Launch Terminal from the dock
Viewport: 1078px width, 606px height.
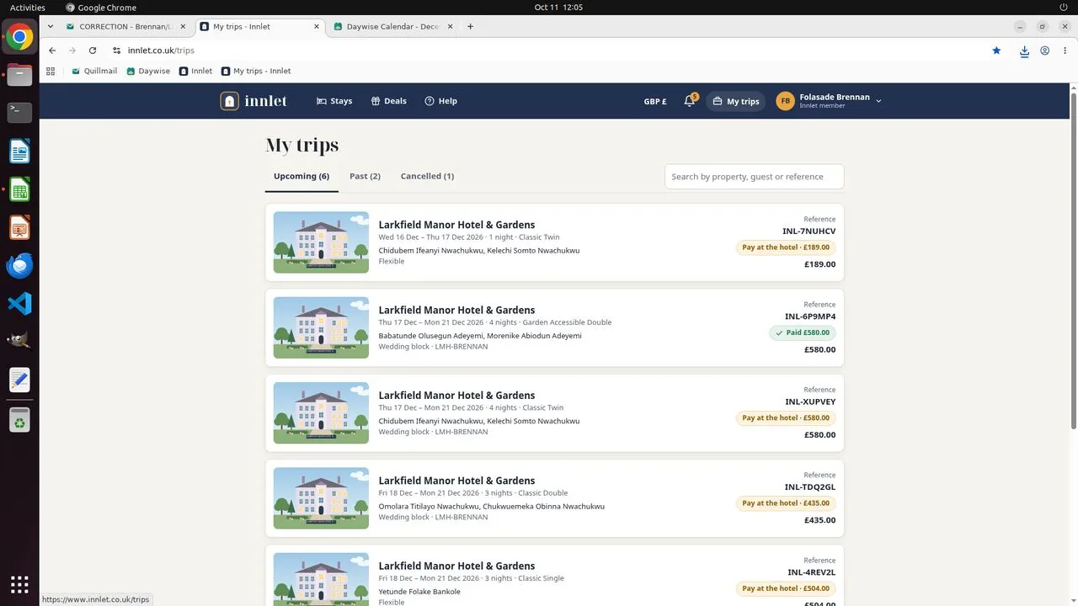19,113
